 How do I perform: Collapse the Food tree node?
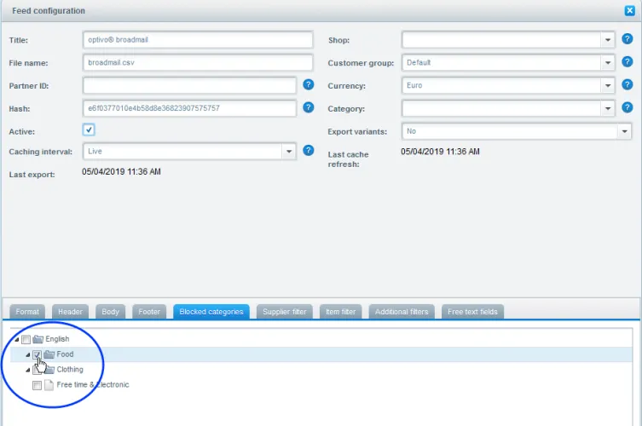(28, 354)
